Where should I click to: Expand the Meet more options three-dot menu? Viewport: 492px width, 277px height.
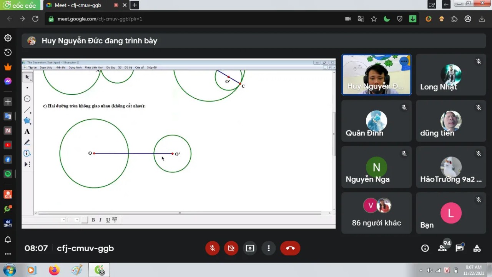tap(269, 248)
